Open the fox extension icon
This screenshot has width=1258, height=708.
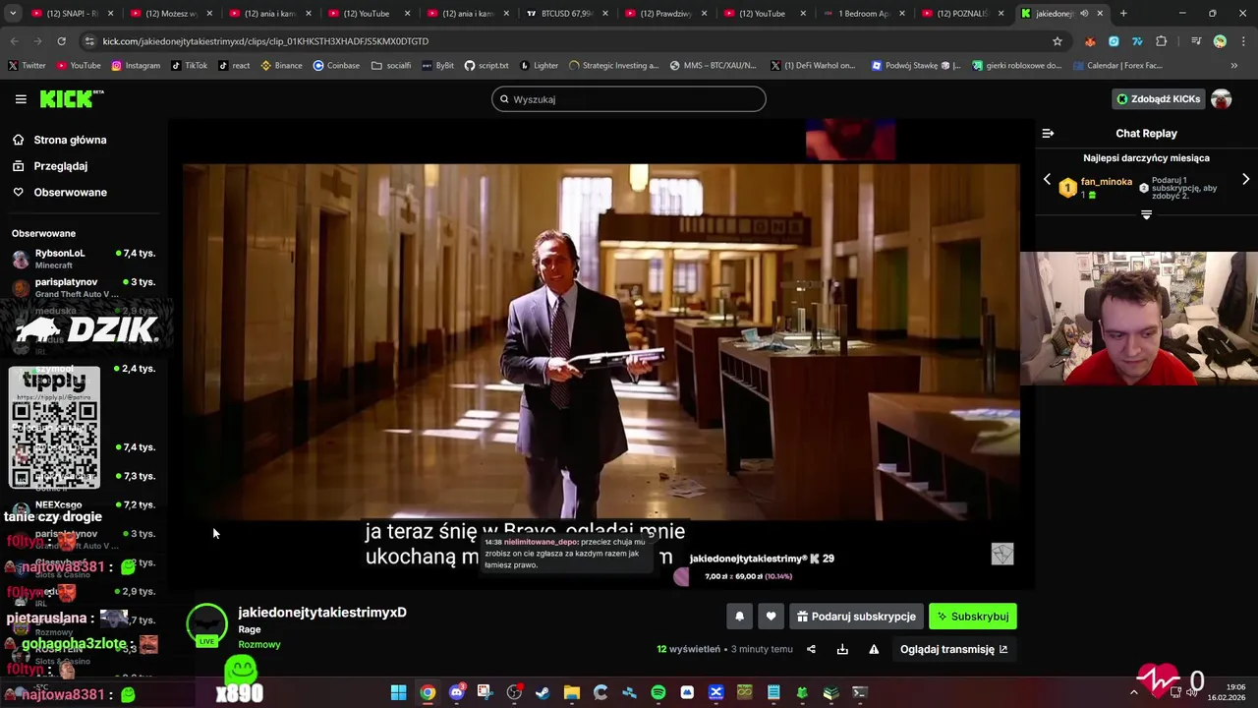pyautogui.click(x=1090, y=41)
